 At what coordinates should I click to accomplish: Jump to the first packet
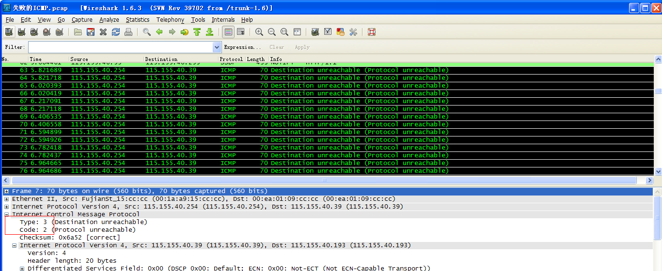(197, 32)
